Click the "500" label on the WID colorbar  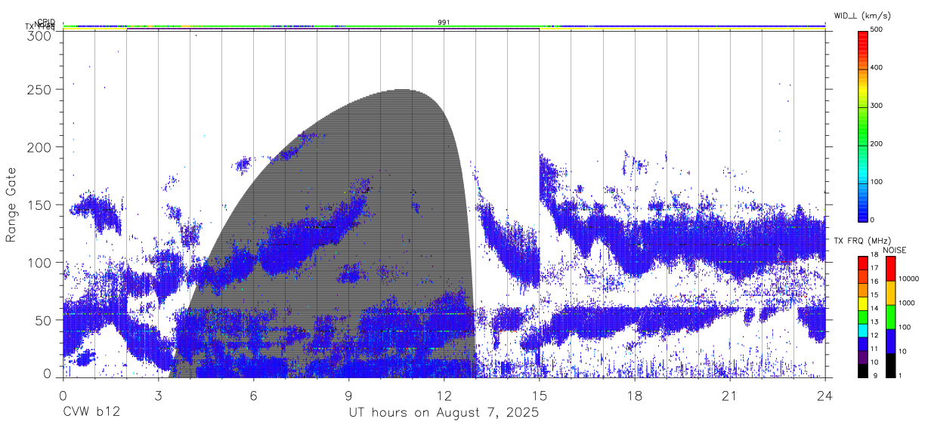point(878,29)
